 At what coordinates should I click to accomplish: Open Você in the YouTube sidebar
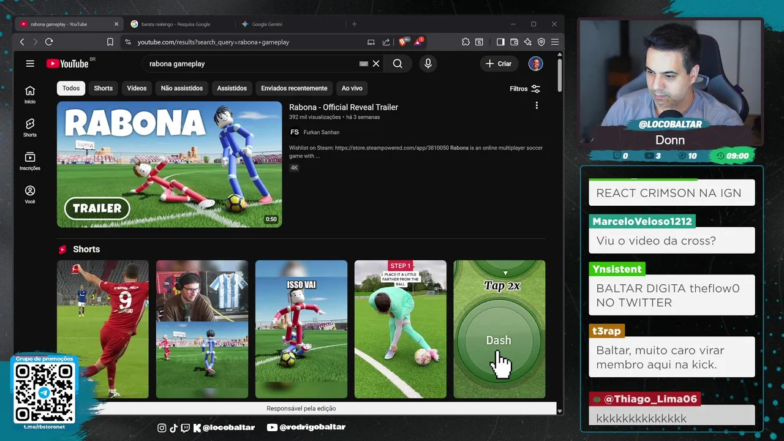[x=30, y=194]
